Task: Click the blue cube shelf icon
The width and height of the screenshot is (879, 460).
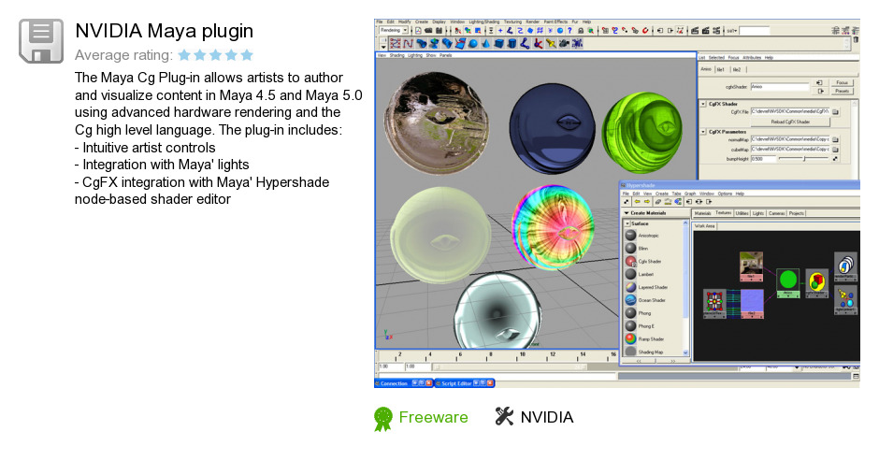Action: (x=498, y=44)
